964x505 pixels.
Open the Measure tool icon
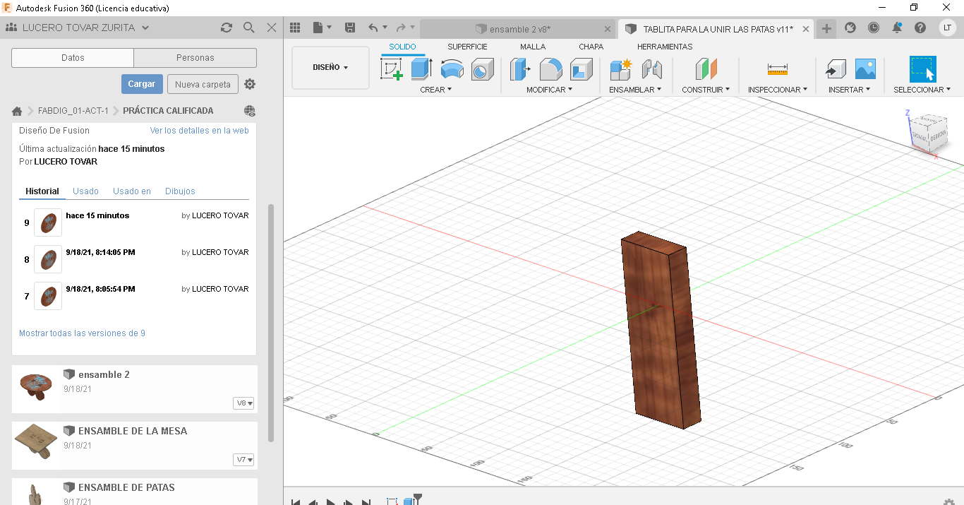tap(777, 69)
